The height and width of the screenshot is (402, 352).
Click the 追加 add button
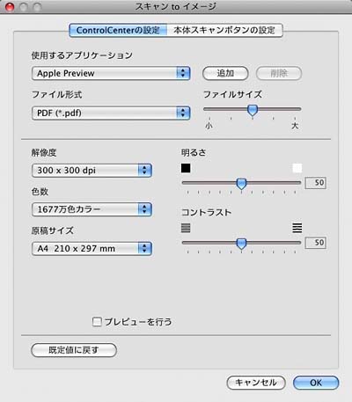tap(225, 73)
